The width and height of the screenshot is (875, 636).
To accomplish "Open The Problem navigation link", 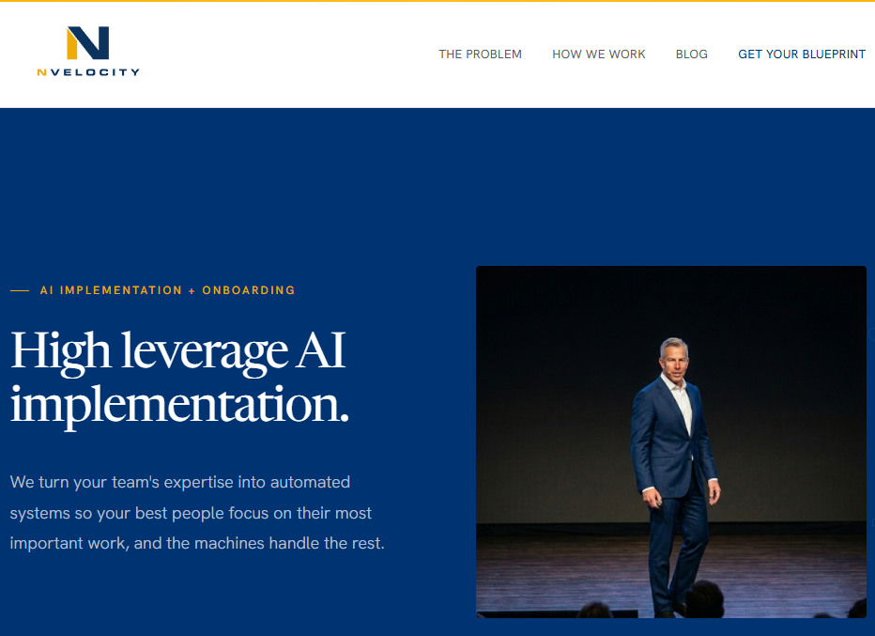I will click(x=480, y=54).
